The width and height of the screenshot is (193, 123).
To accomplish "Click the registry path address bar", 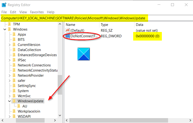I will pyautogui.click(x=96, y=18).
